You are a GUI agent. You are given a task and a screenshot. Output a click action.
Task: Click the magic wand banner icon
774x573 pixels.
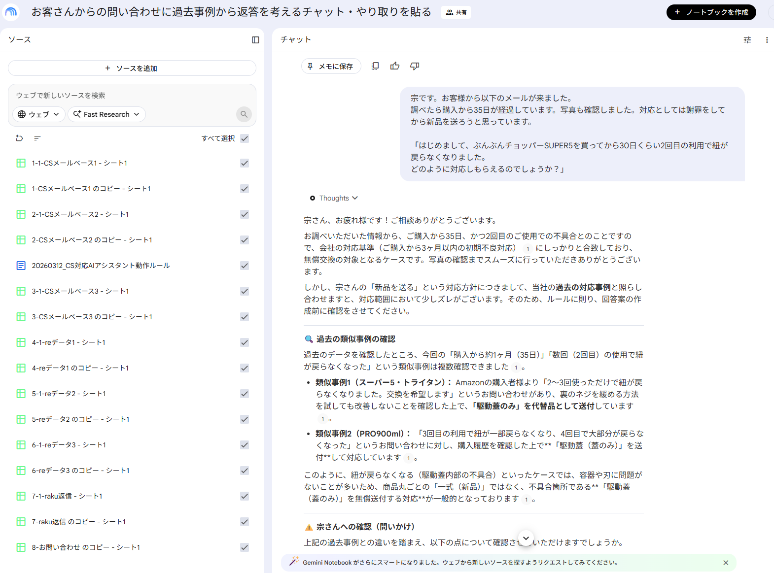(293, 562)
